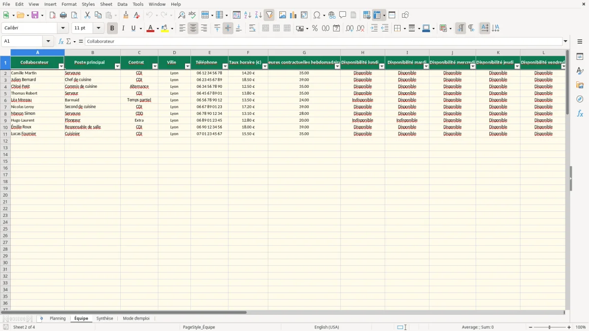Toggle the AutoFilter funnel button
The height and width of the screenshot is (331, 589).
(269, 15)
